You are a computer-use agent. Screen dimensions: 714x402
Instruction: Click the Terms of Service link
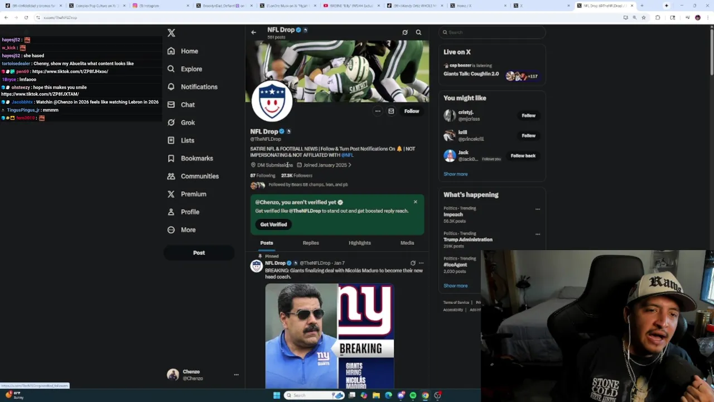click(x=457, y=302)
